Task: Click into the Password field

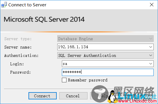Action: pyautogui.click(x=108, y=72)
